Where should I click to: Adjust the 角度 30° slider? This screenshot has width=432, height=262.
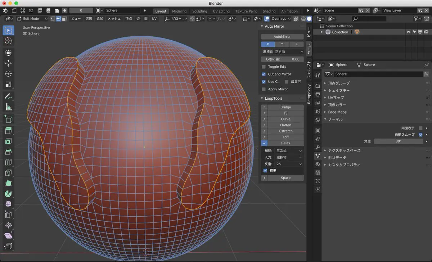pos(398,141)
